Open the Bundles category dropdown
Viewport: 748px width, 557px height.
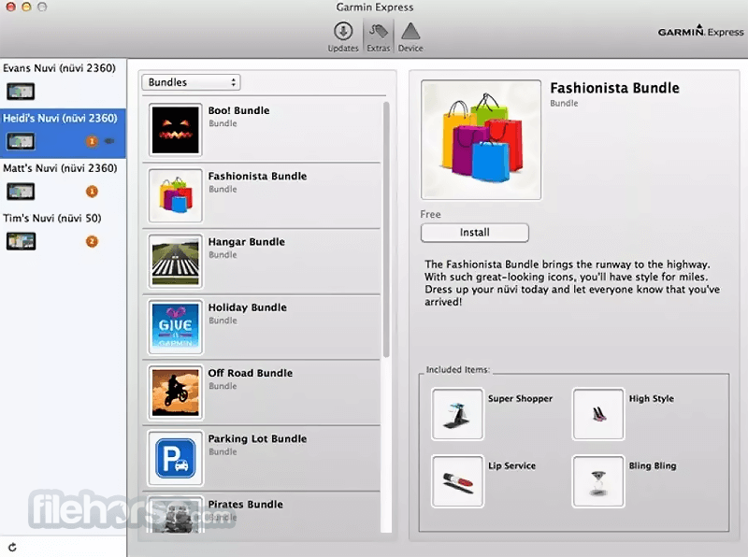[191, 82]
